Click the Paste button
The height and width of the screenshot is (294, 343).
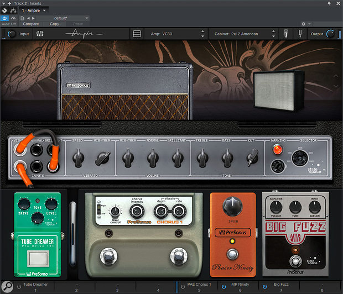click(78, 24)
